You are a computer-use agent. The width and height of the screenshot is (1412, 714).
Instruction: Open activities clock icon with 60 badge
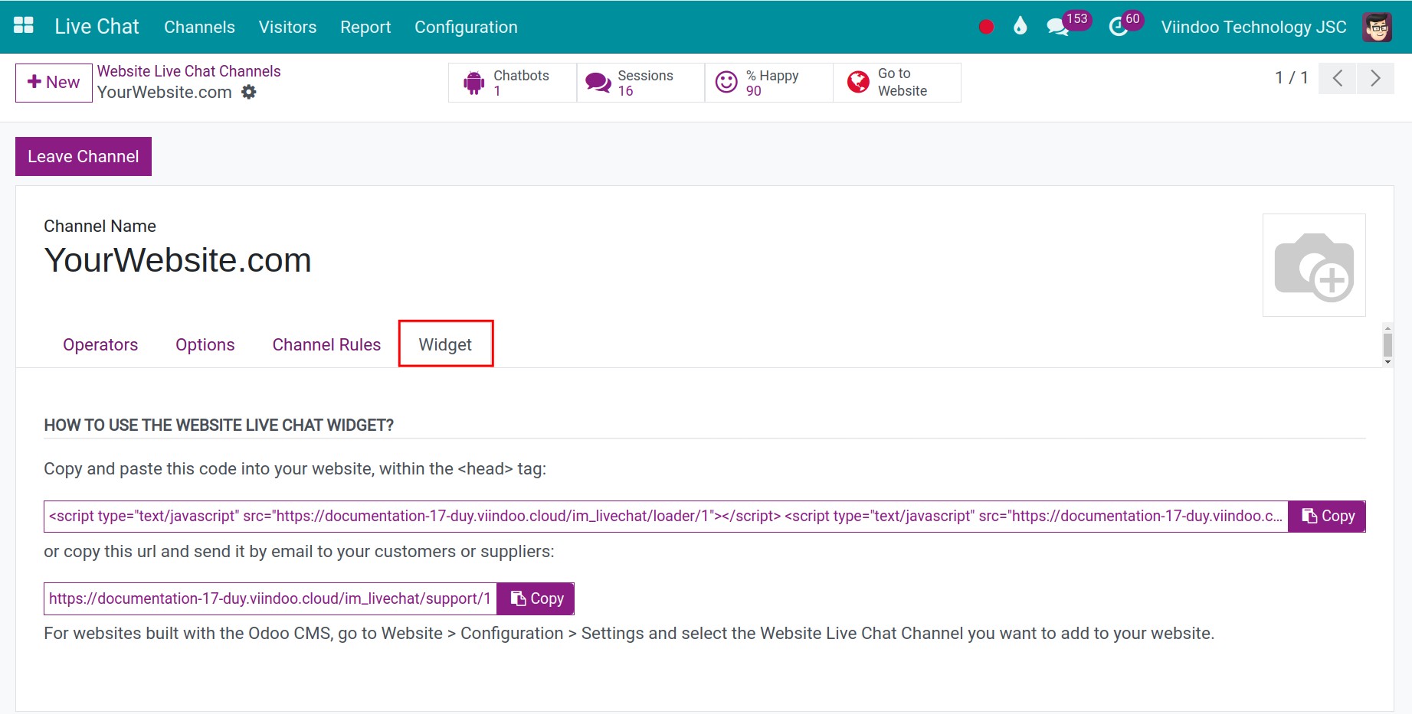pyautogui.click(x=1119, y=27)
